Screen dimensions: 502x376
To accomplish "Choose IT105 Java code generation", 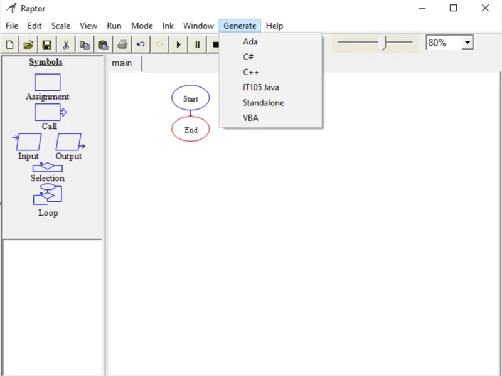I will click(x=271, y=87).
